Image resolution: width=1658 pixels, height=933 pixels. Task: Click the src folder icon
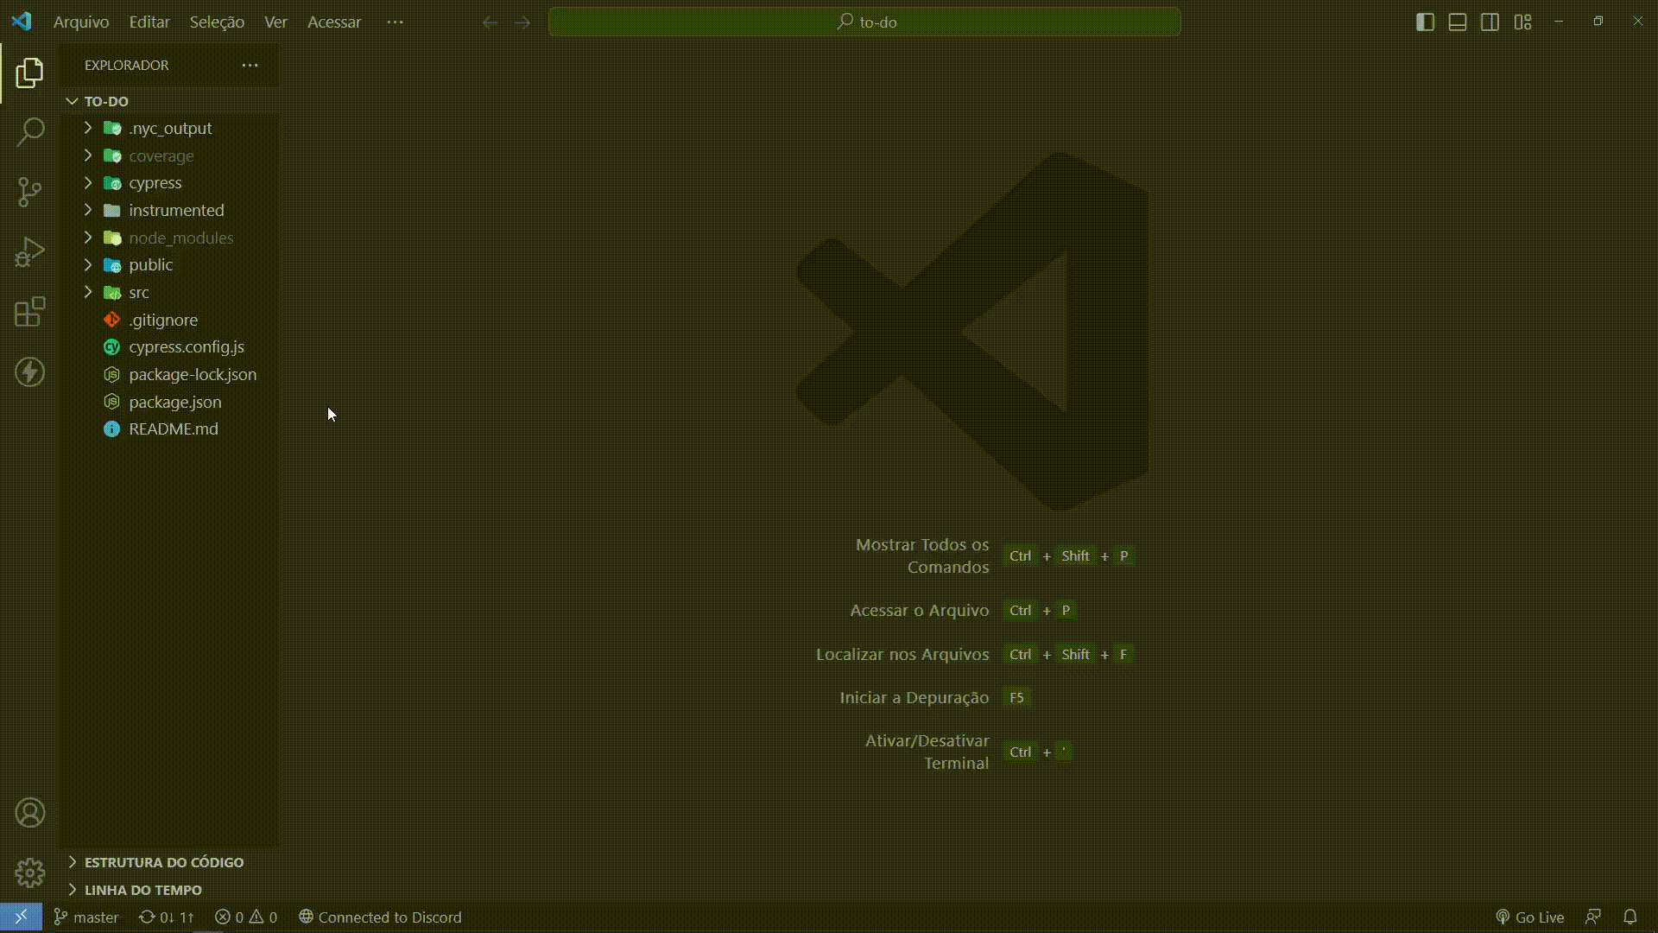[112, 293]
